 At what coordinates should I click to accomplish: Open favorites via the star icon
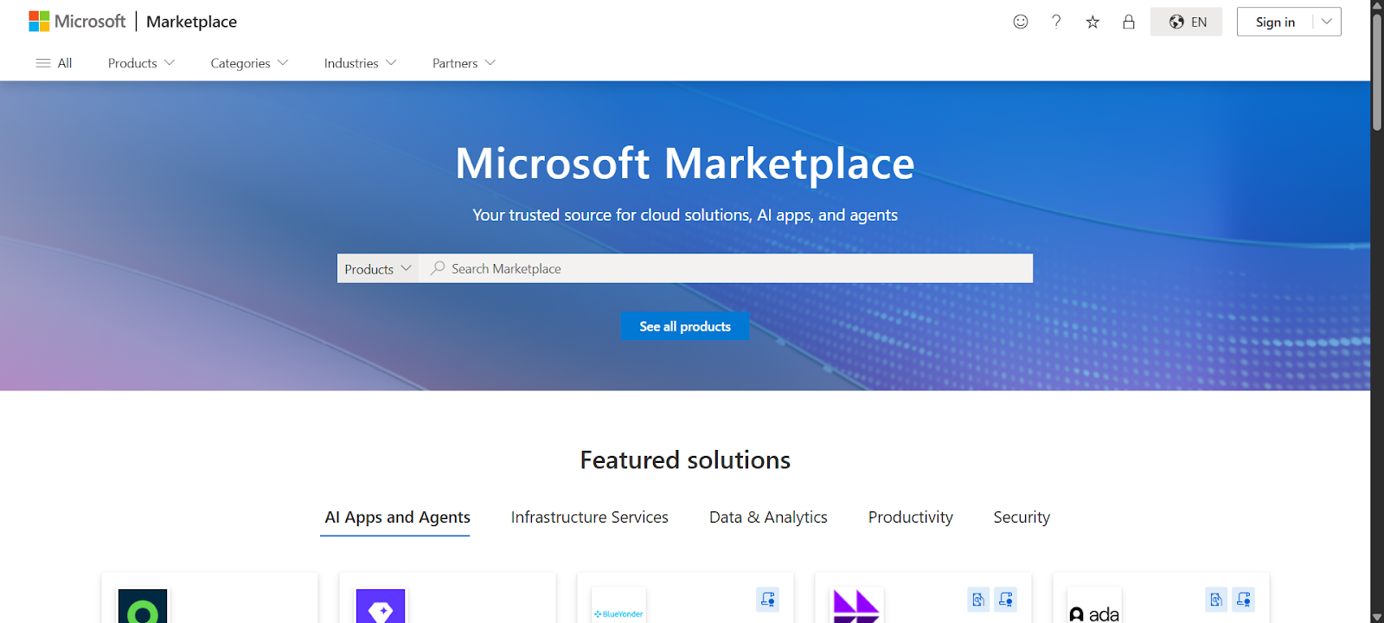(x=1092, y=22)
